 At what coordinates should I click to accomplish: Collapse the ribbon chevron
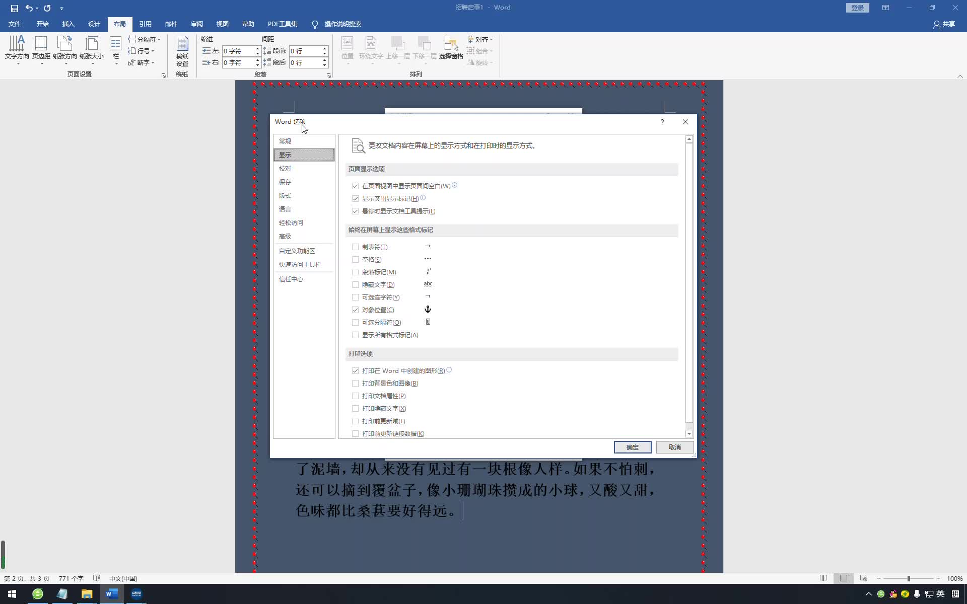coord(960,76)
